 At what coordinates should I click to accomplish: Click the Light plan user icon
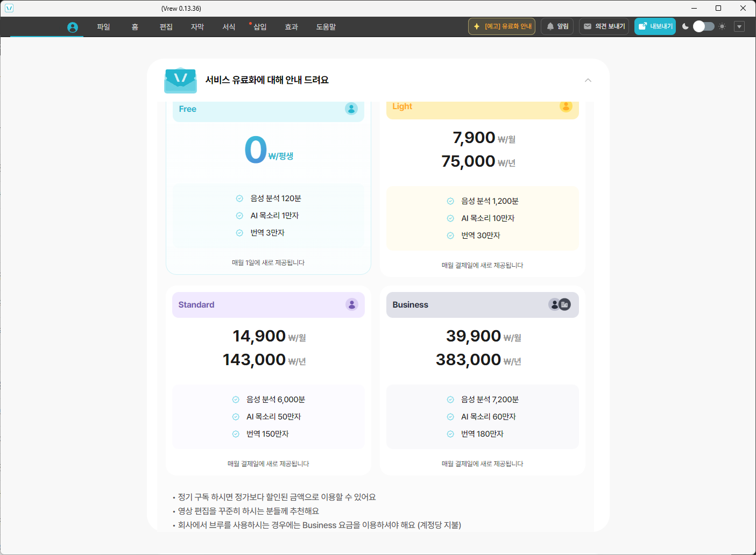point(566,106)
